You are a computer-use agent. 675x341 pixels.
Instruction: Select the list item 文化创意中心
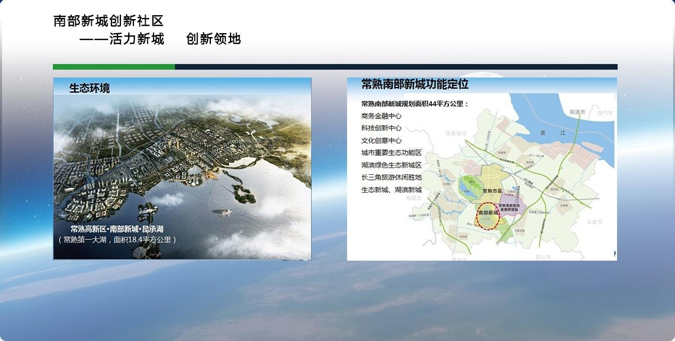click(381, 140)
